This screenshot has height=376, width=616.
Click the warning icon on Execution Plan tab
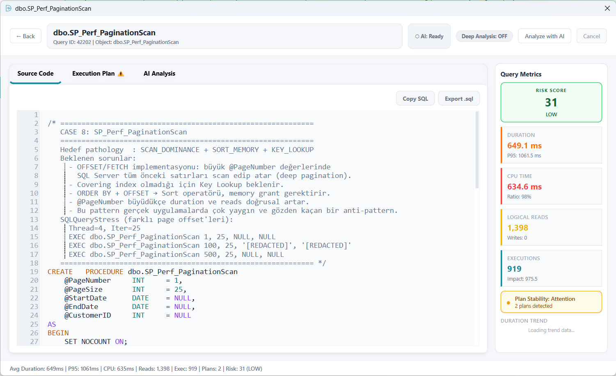(x=121, y=74)
